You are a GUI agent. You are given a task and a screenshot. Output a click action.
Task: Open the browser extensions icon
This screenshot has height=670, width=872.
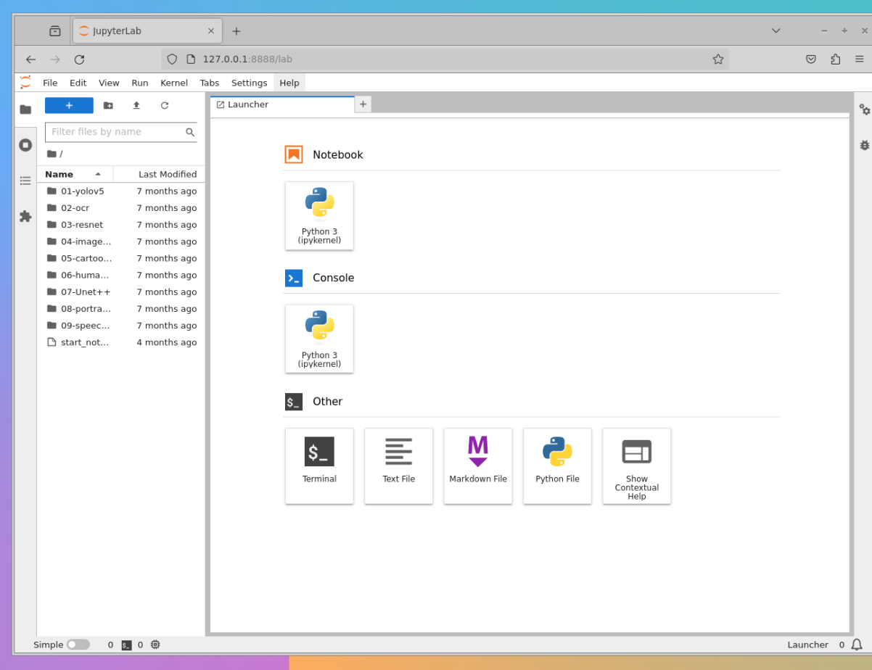tap(836, 59)
